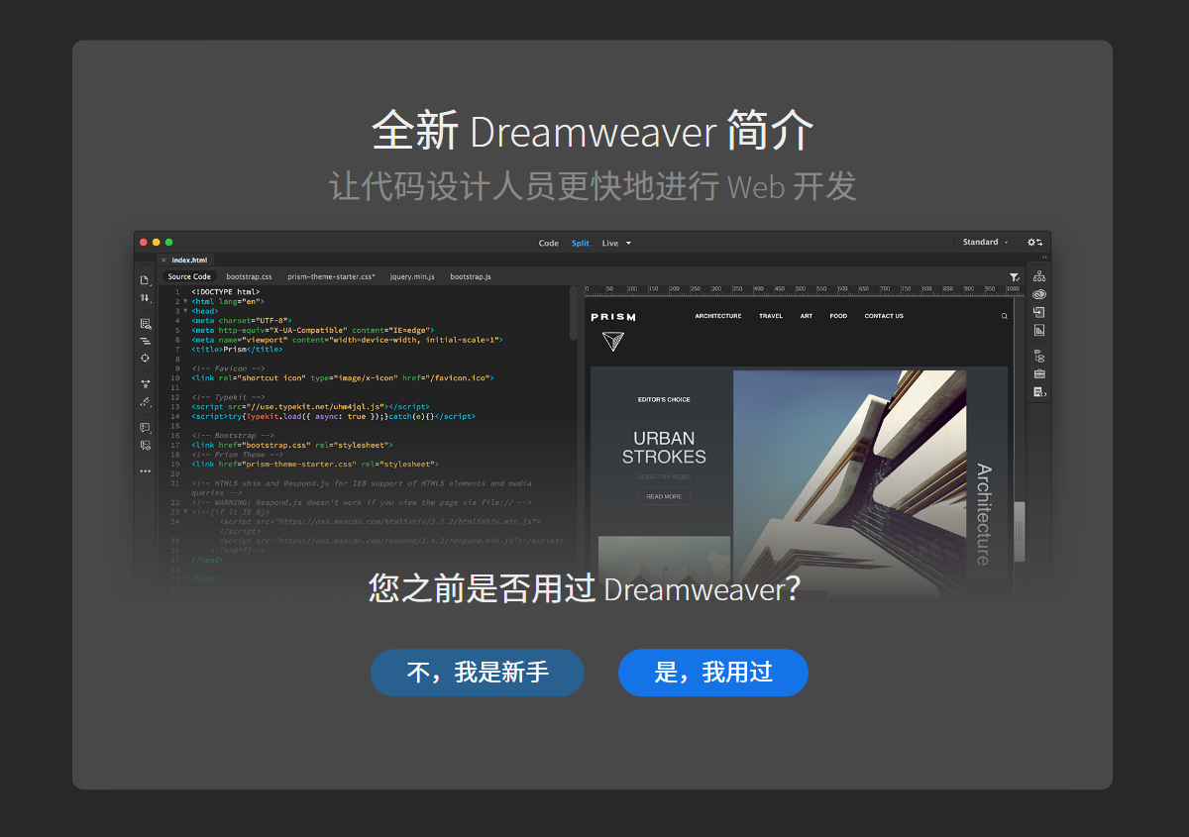Open the bootstrap.js related file tab
The image size is (1189, 837).
(471, 276)
